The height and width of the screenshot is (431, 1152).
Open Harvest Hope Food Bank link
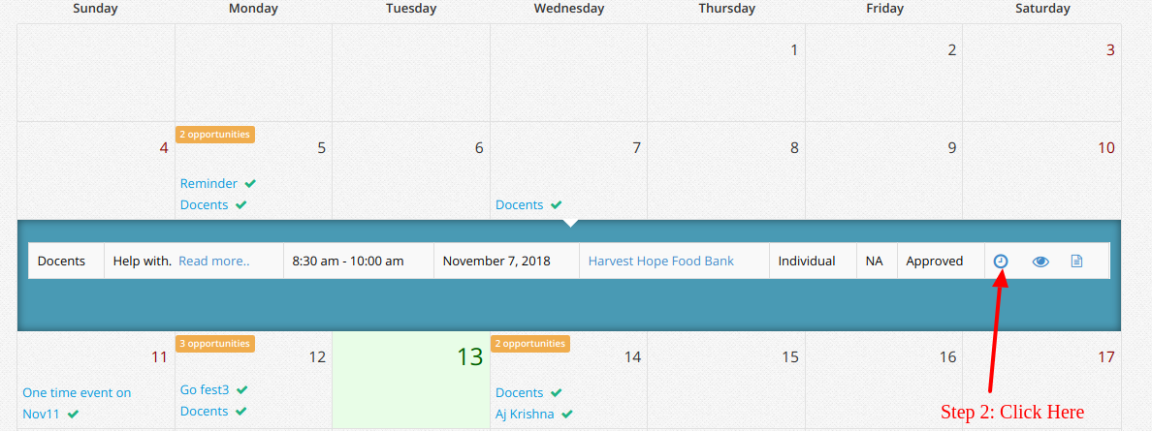pos(660,261)
